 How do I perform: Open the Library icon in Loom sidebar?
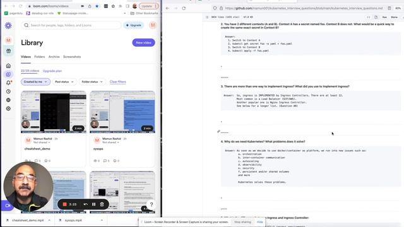8,74
